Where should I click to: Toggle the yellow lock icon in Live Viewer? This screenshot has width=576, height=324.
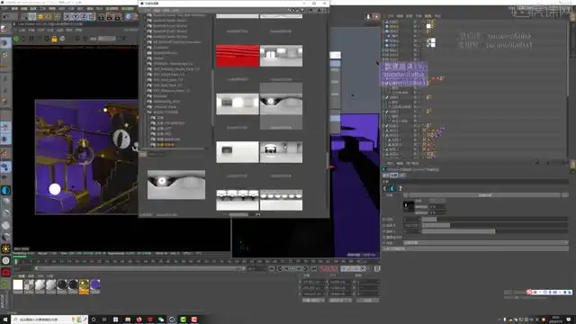tap(54, 39)
